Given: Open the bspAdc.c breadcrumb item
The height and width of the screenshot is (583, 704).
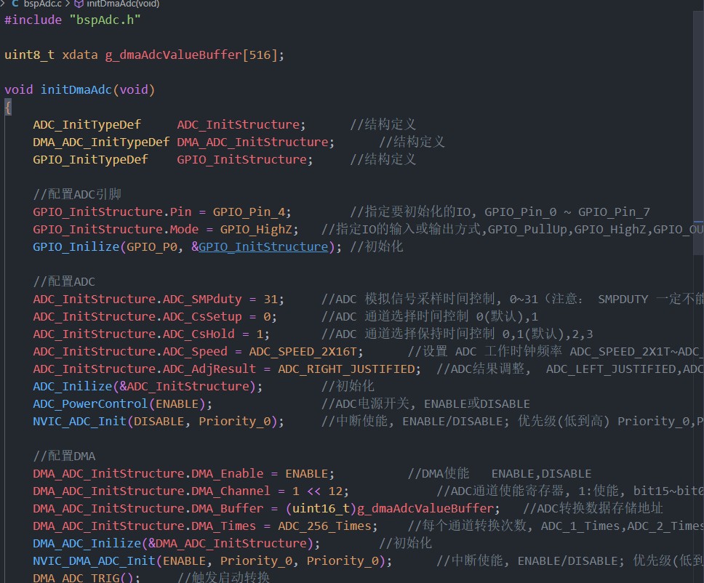Looking at the screenshot, I should [x=42, y=4].
